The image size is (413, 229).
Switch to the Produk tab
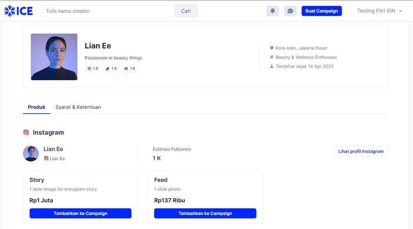pyautogui.click(x=36, y=107)
